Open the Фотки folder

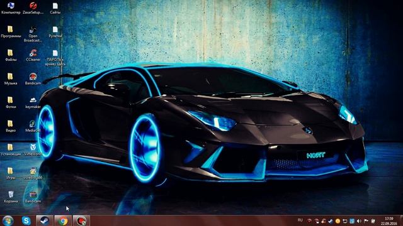point(11,102)
